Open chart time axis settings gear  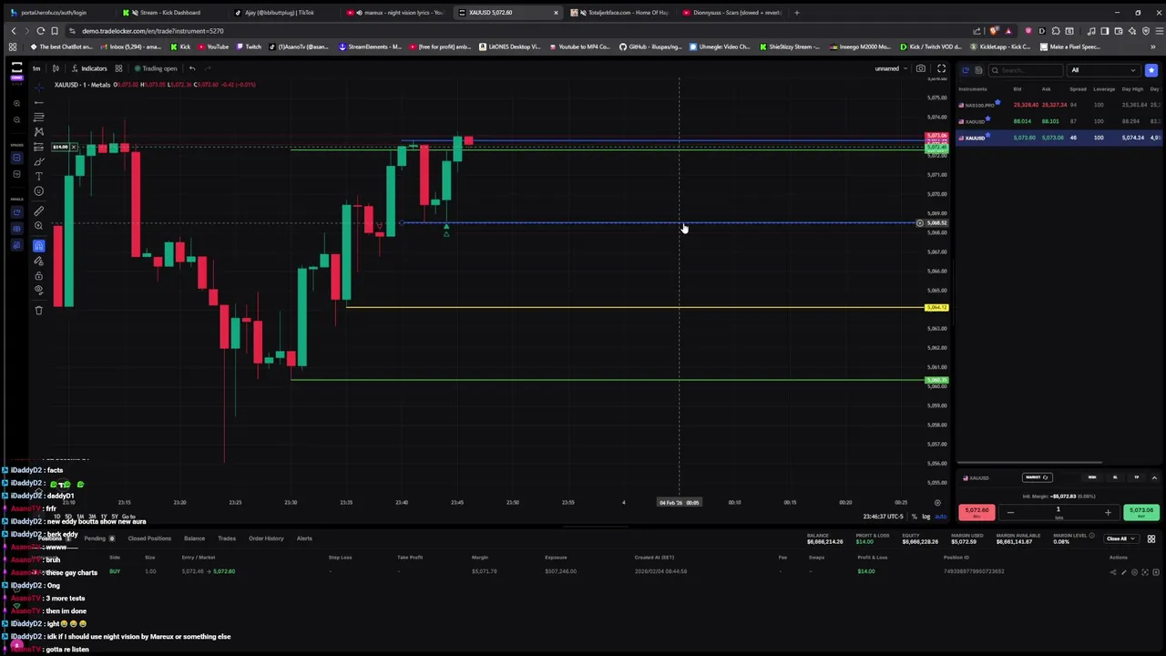937,503
